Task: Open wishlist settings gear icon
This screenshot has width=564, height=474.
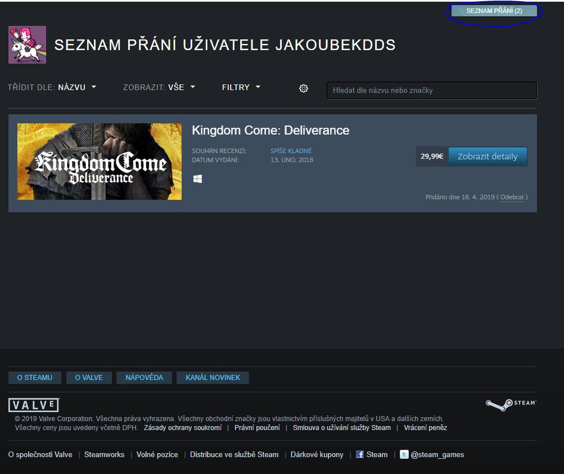Action: pyautogui.click(x=304, y=88)
